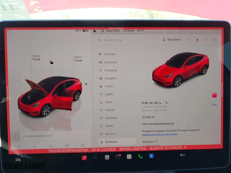
Task: Tap ALERTS TO CHECK: 4 in banner
Action: (x=168, y=148)
